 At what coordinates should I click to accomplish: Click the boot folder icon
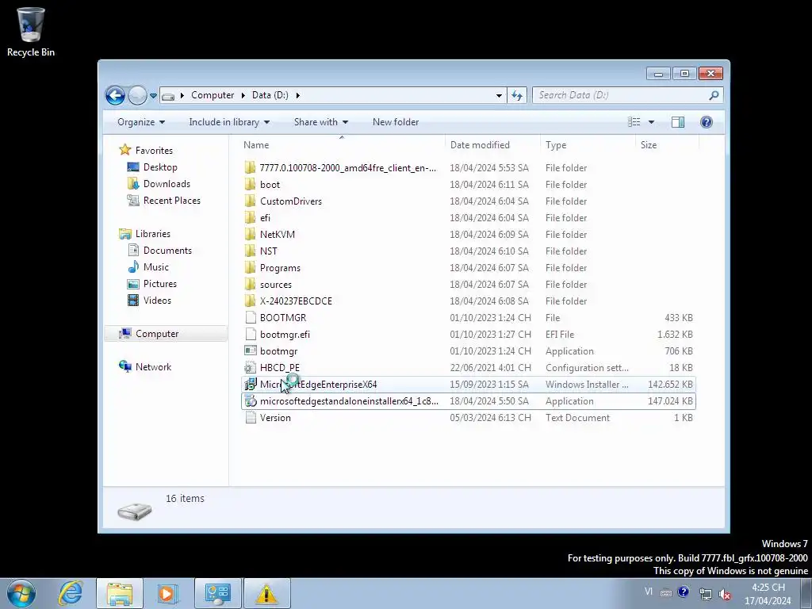click(250, 184)
